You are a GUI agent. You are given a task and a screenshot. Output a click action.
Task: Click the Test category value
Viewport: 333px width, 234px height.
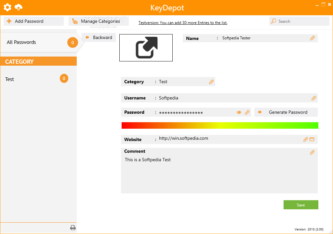163,82
